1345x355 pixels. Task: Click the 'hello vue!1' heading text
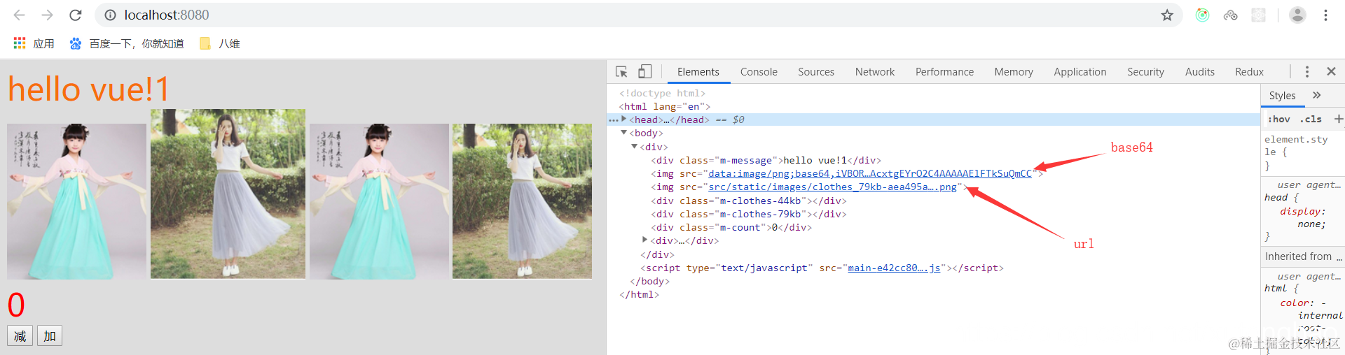coord(89,89)
